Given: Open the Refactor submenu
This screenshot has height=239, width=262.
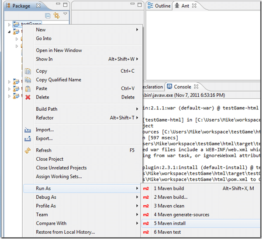Looking at the screenshot, I should click(83, 118).
